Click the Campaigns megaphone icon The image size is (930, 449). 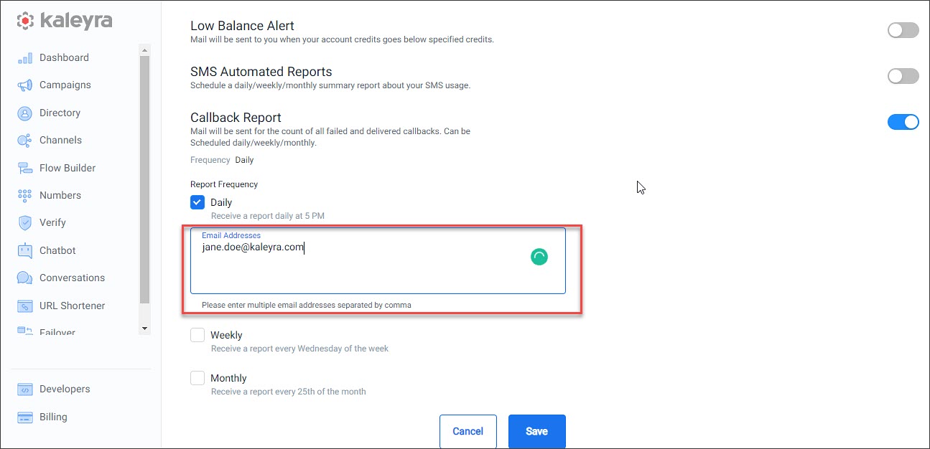click(x=25, y=85)
